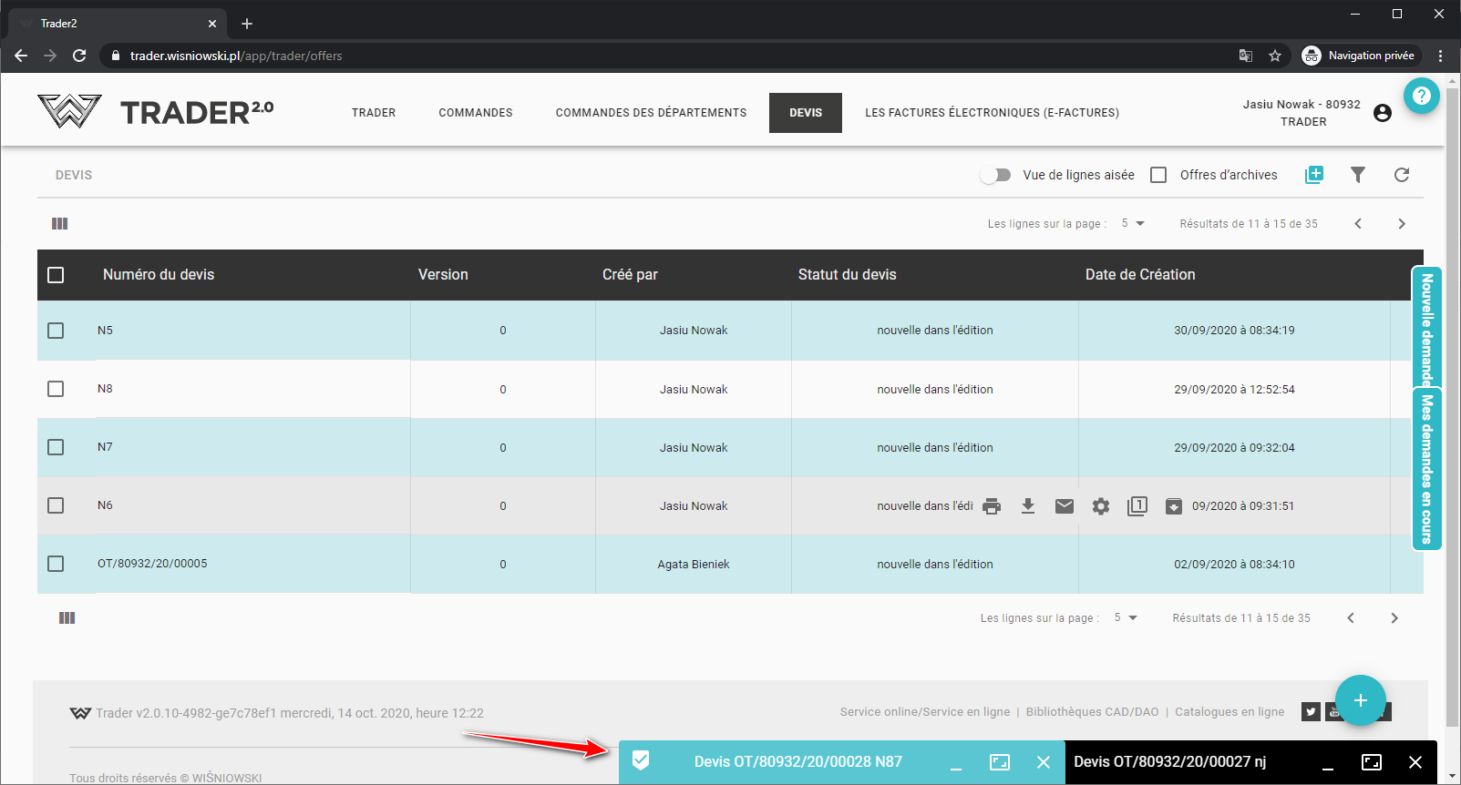1461x785 pixels.
Task: Open bottom rows-per-page dropdown
Action: coord(1126,618)
